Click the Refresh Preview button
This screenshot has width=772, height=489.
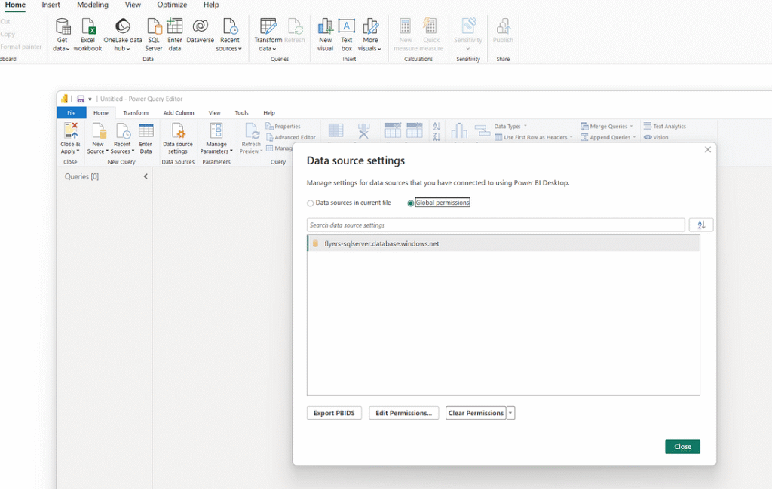tap(251, 138)
